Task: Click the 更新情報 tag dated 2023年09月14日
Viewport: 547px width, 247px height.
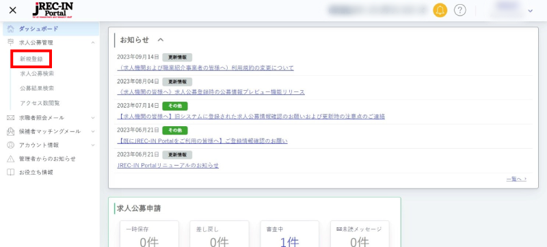Action: click(x=177, y=57)
